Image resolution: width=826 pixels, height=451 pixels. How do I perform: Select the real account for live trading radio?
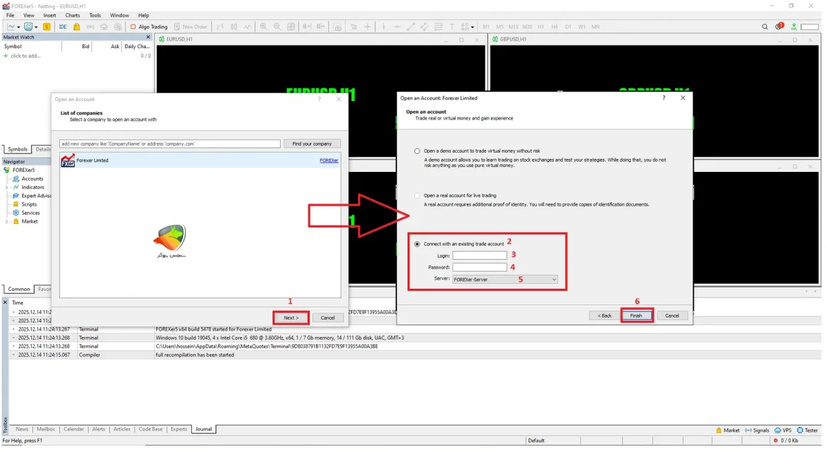(x=417, y=195)
